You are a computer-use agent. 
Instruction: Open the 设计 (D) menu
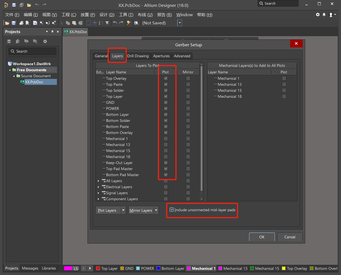point(107,15)
